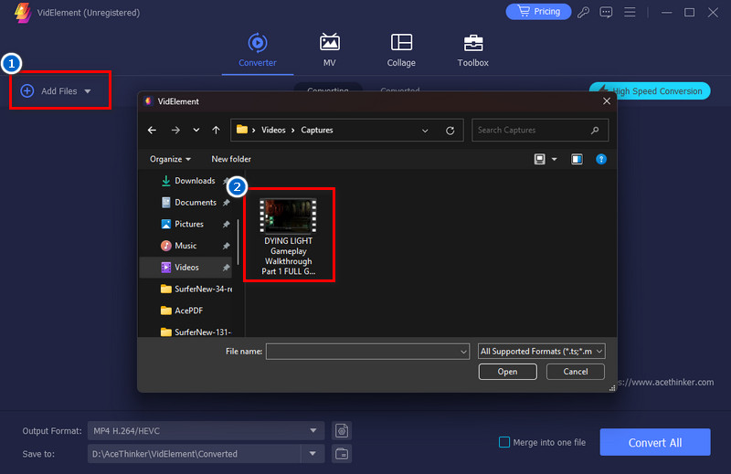Expand the Save to path dropdown
731x474 pixels.
point(313,454)
